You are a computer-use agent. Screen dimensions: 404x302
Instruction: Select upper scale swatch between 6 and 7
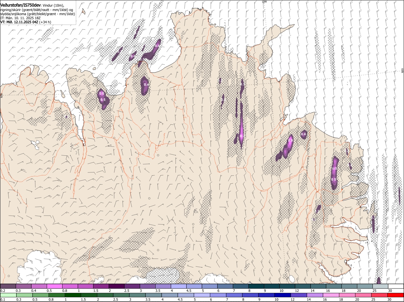pos(225,286)
